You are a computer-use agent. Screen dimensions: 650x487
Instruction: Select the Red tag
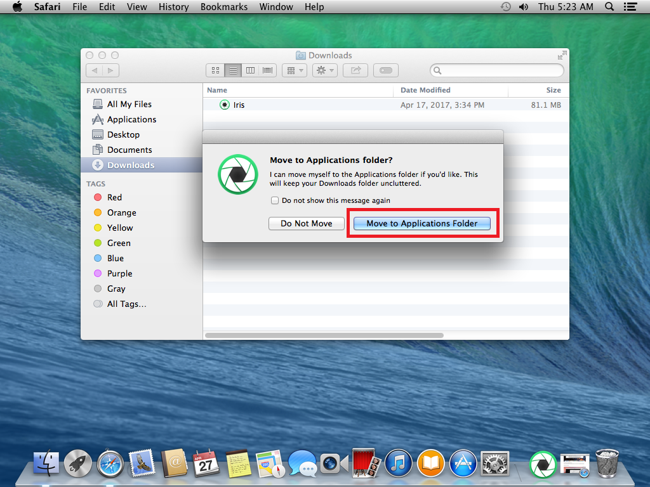(142, 198)
